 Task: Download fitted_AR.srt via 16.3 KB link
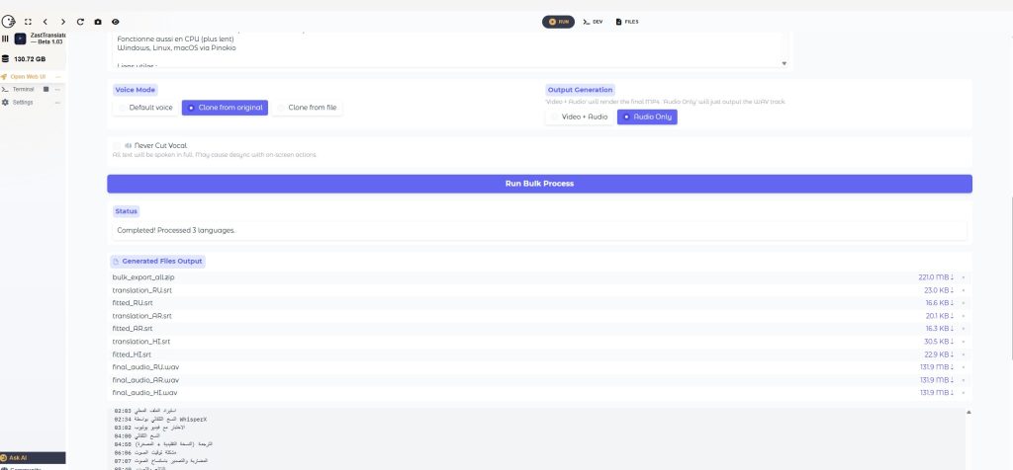pyautogui.click(x=940, y=329)
